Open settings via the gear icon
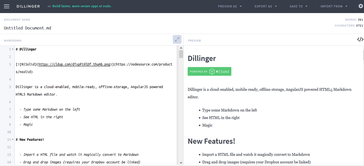 click(x=361, y=6)
